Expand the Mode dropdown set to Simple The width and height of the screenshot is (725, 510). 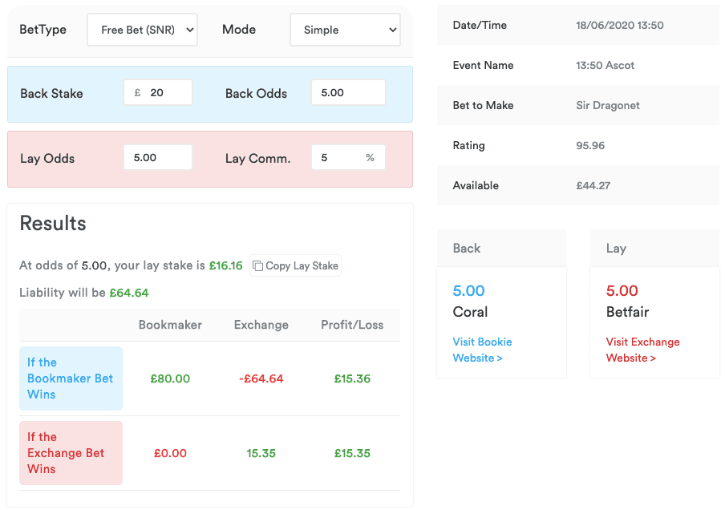(x=345, y=30)
